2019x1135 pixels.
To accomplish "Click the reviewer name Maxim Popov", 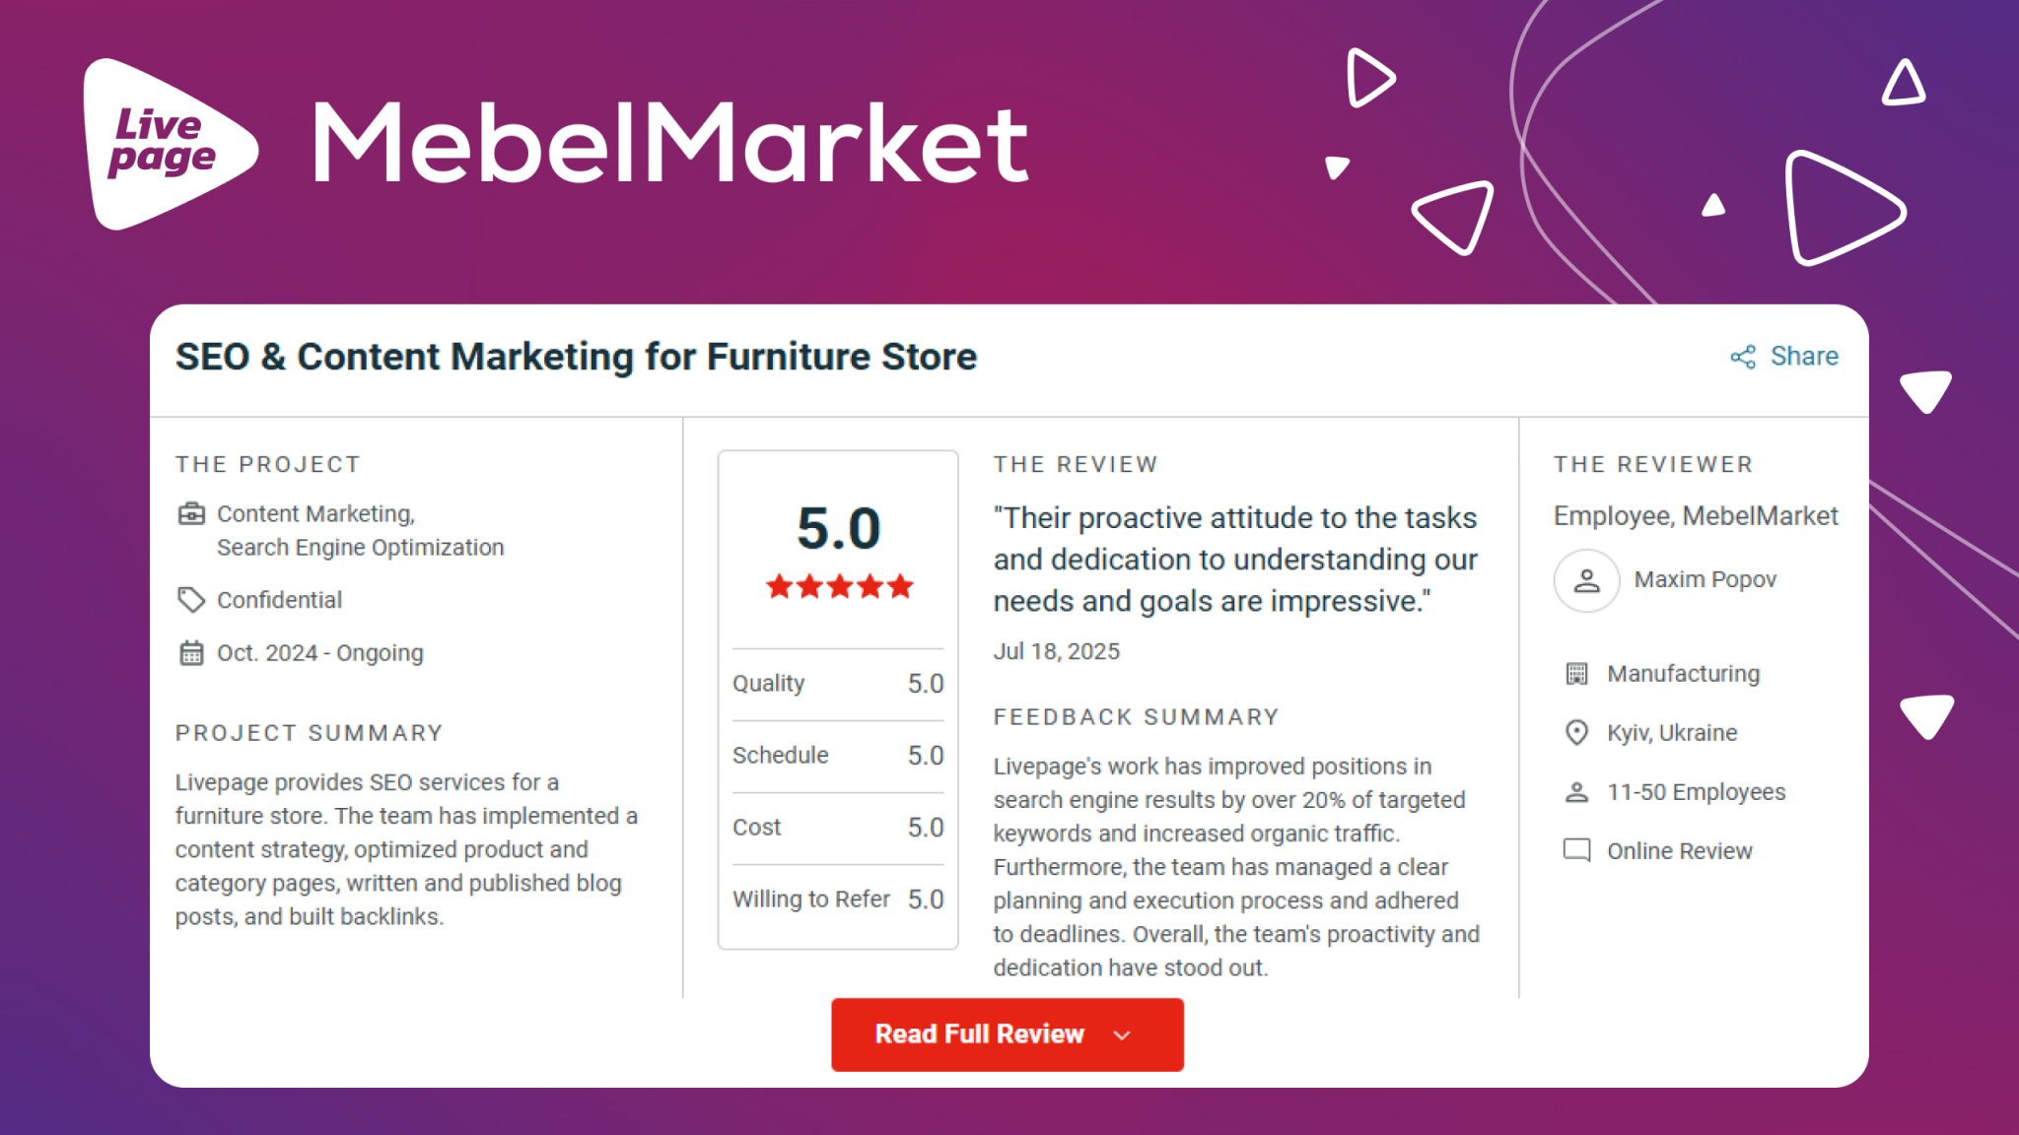I will (1706, 579).
